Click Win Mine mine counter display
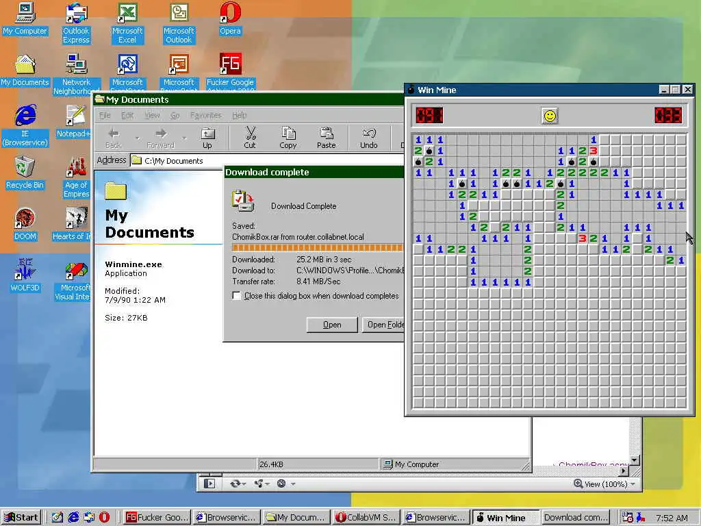701x526 pixels. pos(429,115)
